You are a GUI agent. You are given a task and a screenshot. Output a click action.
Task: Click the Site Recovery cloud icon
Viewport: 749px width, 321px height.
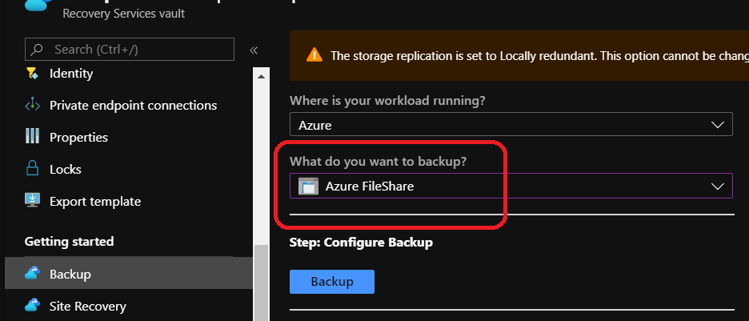point(32,306)
